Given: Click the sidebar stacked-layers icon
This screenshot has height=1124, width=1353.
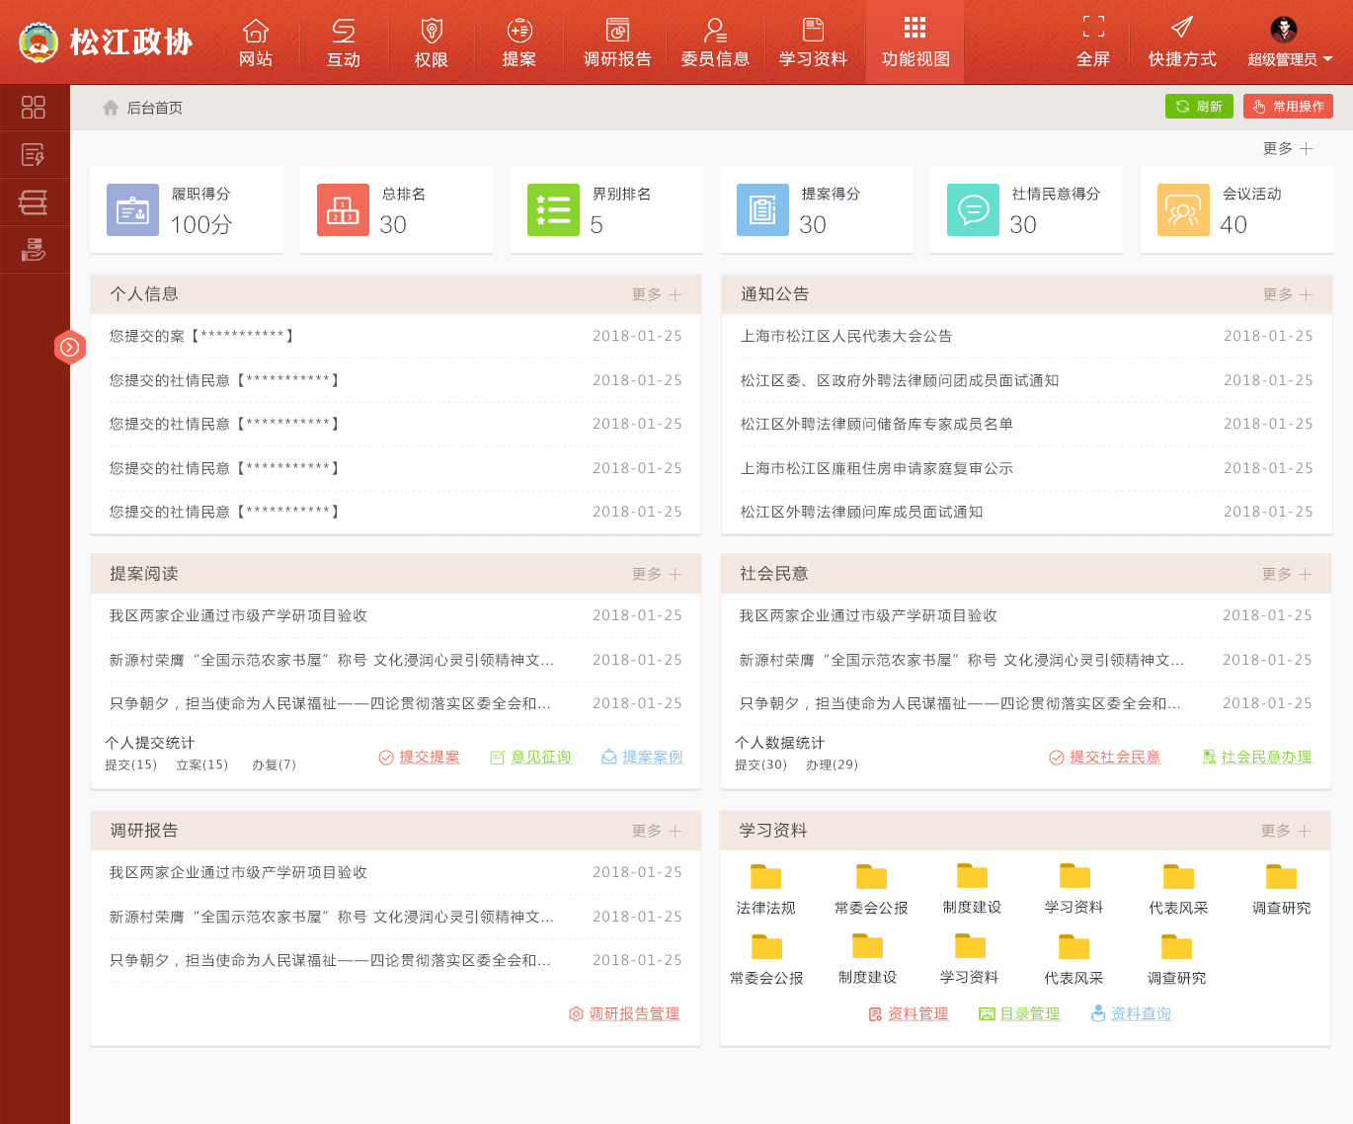Looking at the screenshot, I should 34,202.
